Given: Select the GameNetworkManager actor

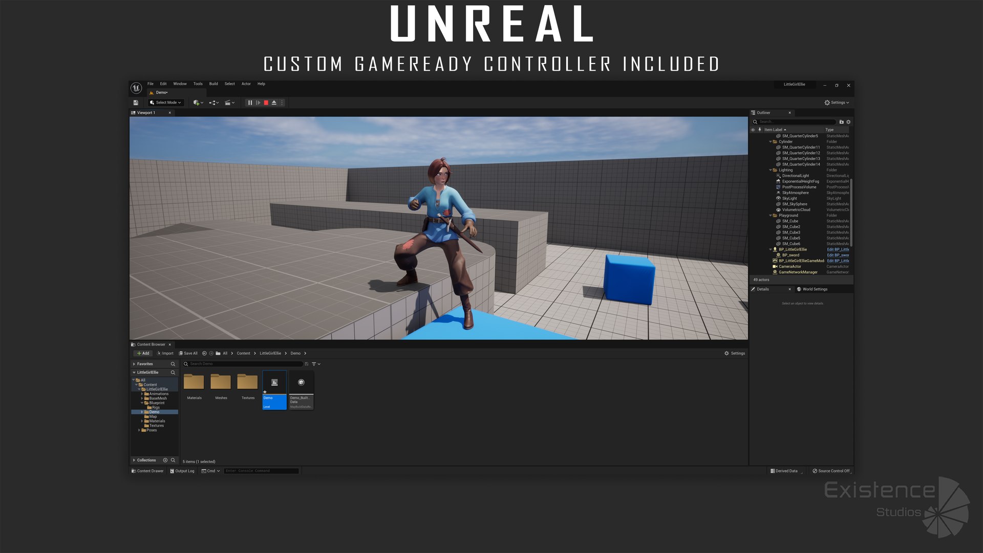Looking at the screenshot, I should pyautogui.click(x=798, y=272).
